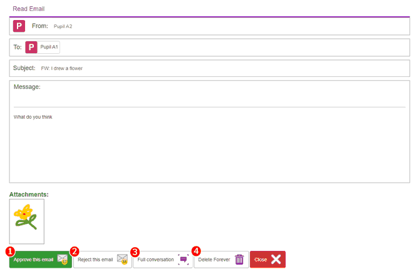Click the red number 1 badge
The image size is (416, 274).
9,251
